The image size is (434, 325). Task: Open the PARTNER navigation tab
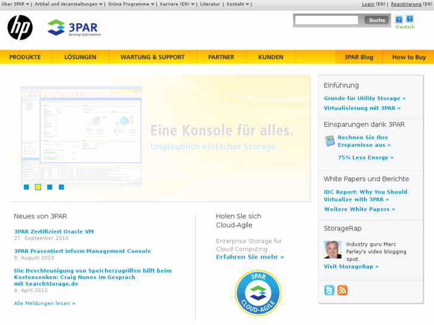(221, 57)
